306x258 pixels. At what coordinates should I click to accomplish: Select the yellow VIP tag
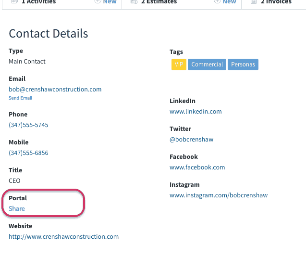[179, 64]
